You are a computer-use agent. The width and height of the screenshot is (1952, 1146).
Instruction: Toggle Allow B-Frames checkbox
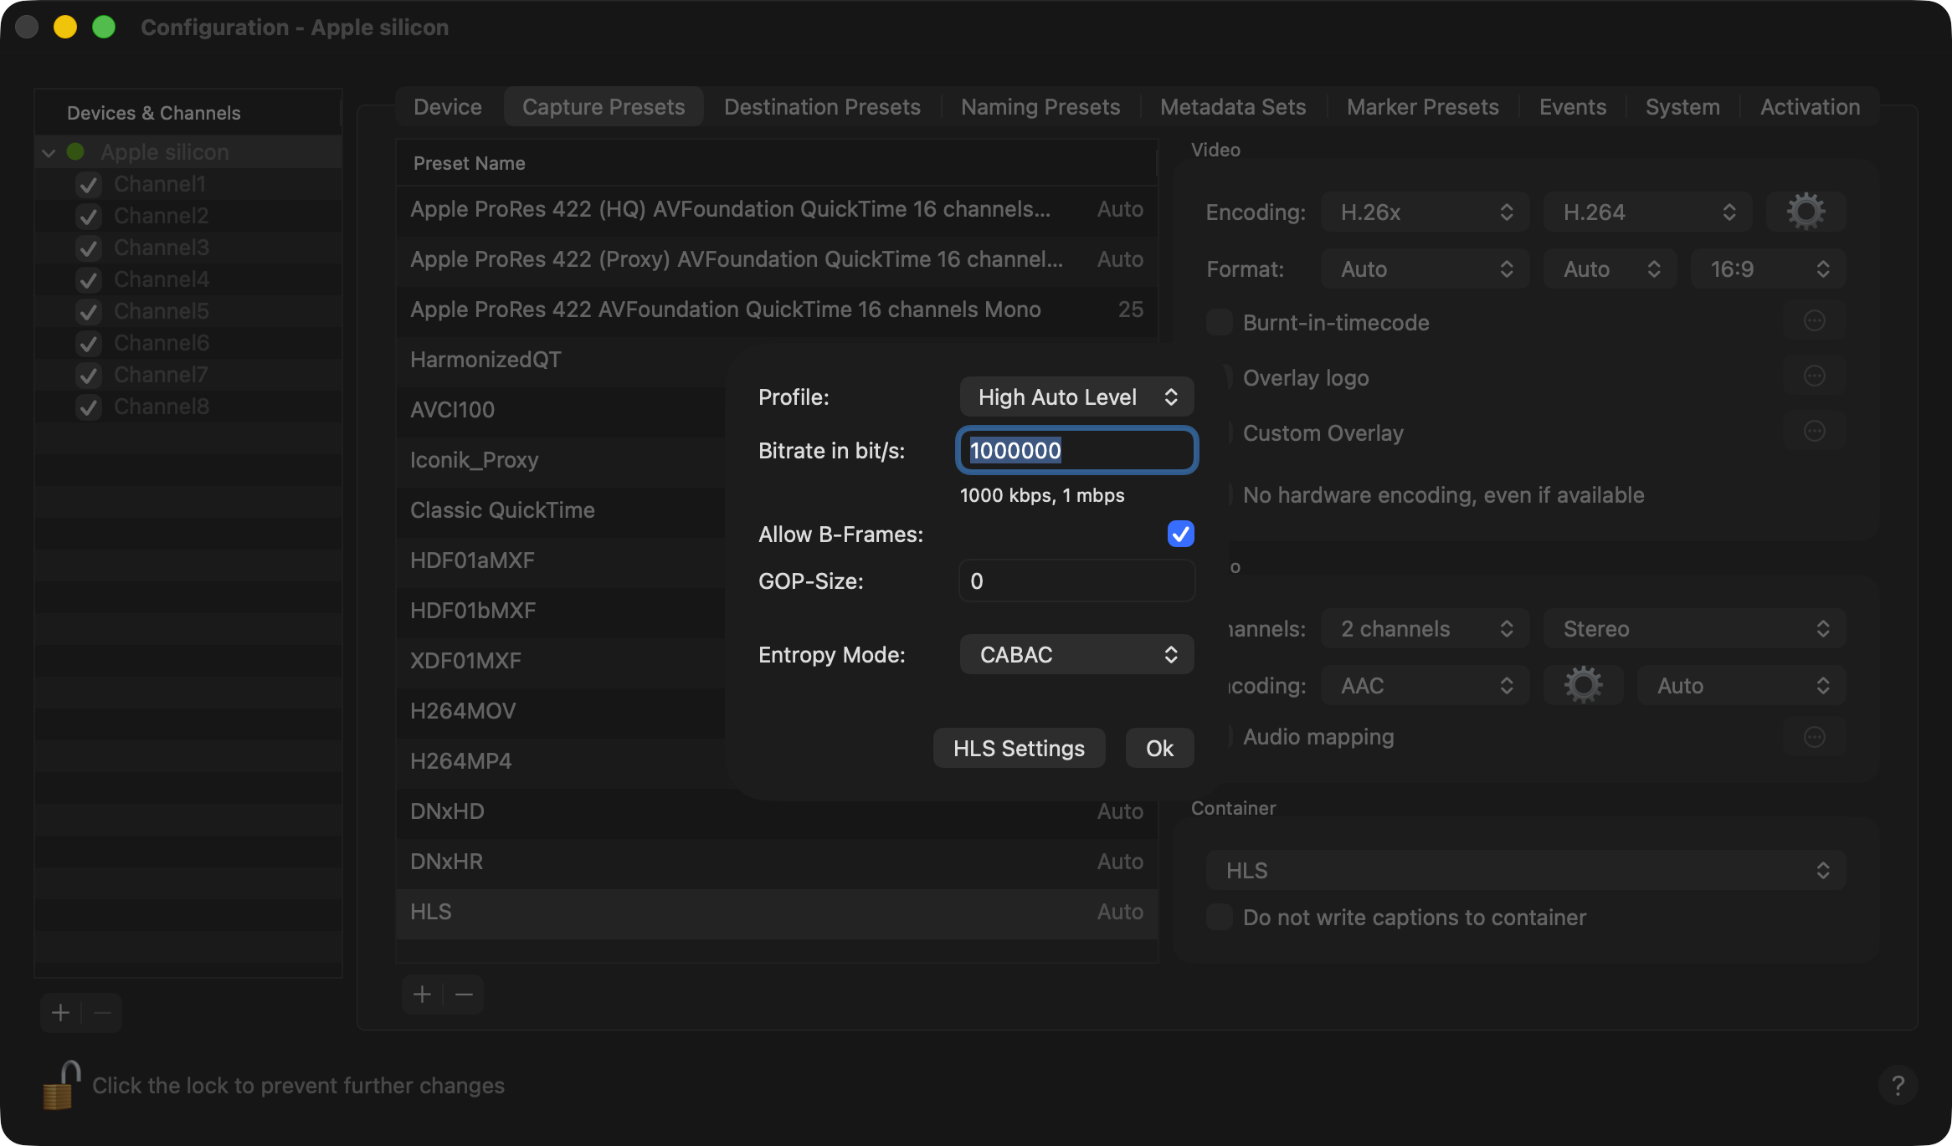1180,534
